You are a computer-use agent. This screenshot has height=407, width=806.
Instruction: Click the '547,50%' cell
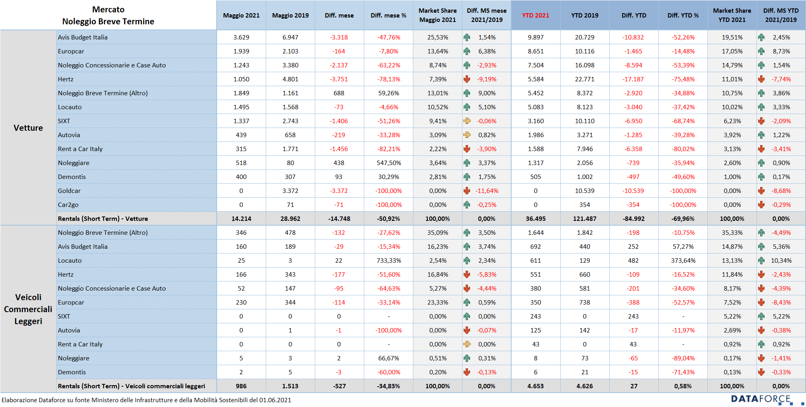click(389, 163)
